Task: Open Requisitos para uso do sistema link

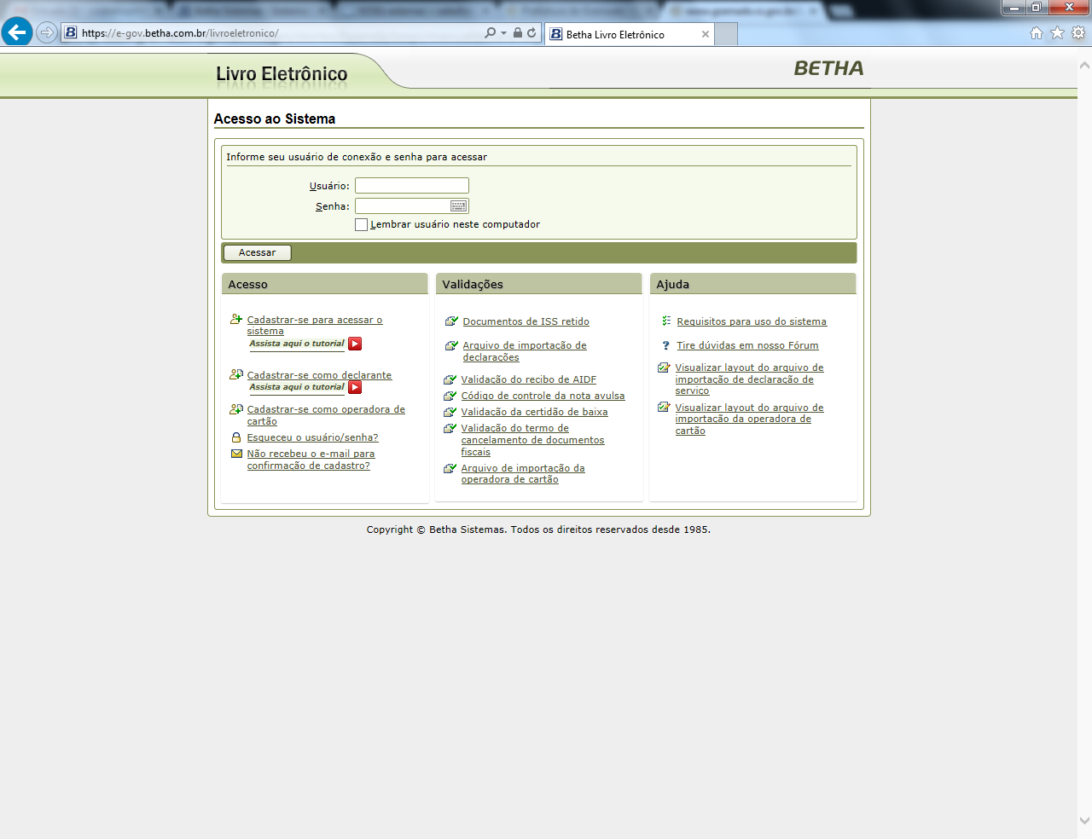Action: pyautogui.click(x=752, y=321)
